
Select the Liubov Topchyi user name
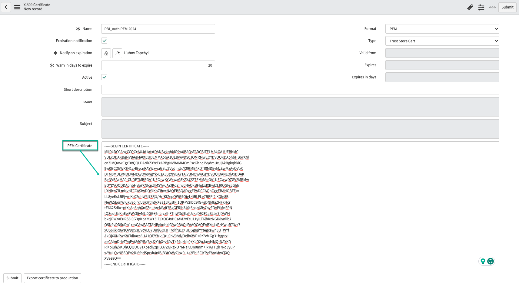click(x=136, y=53)
